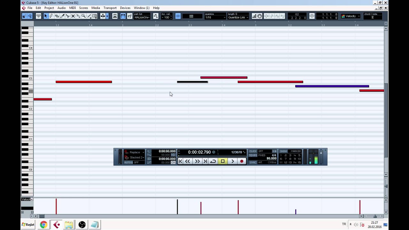Click SYNC button on transport panel

coord(253,162)
